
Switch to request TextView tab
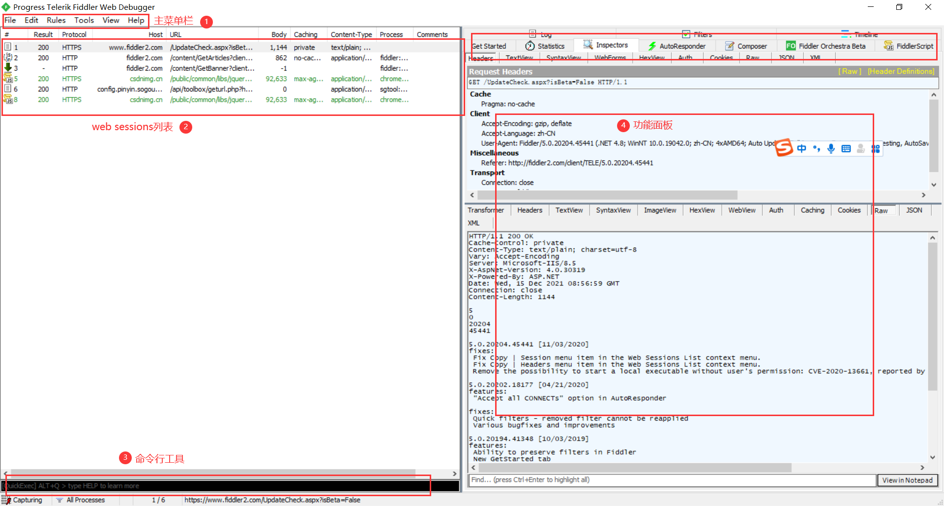coord(519,58)
